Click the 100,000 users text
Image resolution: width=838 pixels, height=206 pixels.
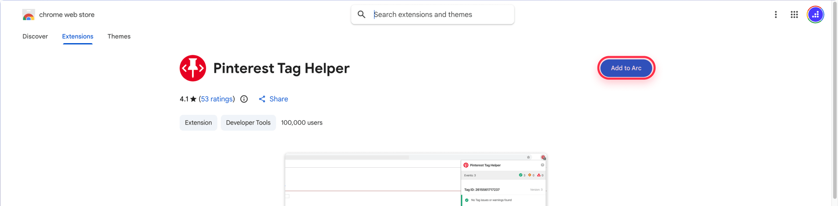302,123
